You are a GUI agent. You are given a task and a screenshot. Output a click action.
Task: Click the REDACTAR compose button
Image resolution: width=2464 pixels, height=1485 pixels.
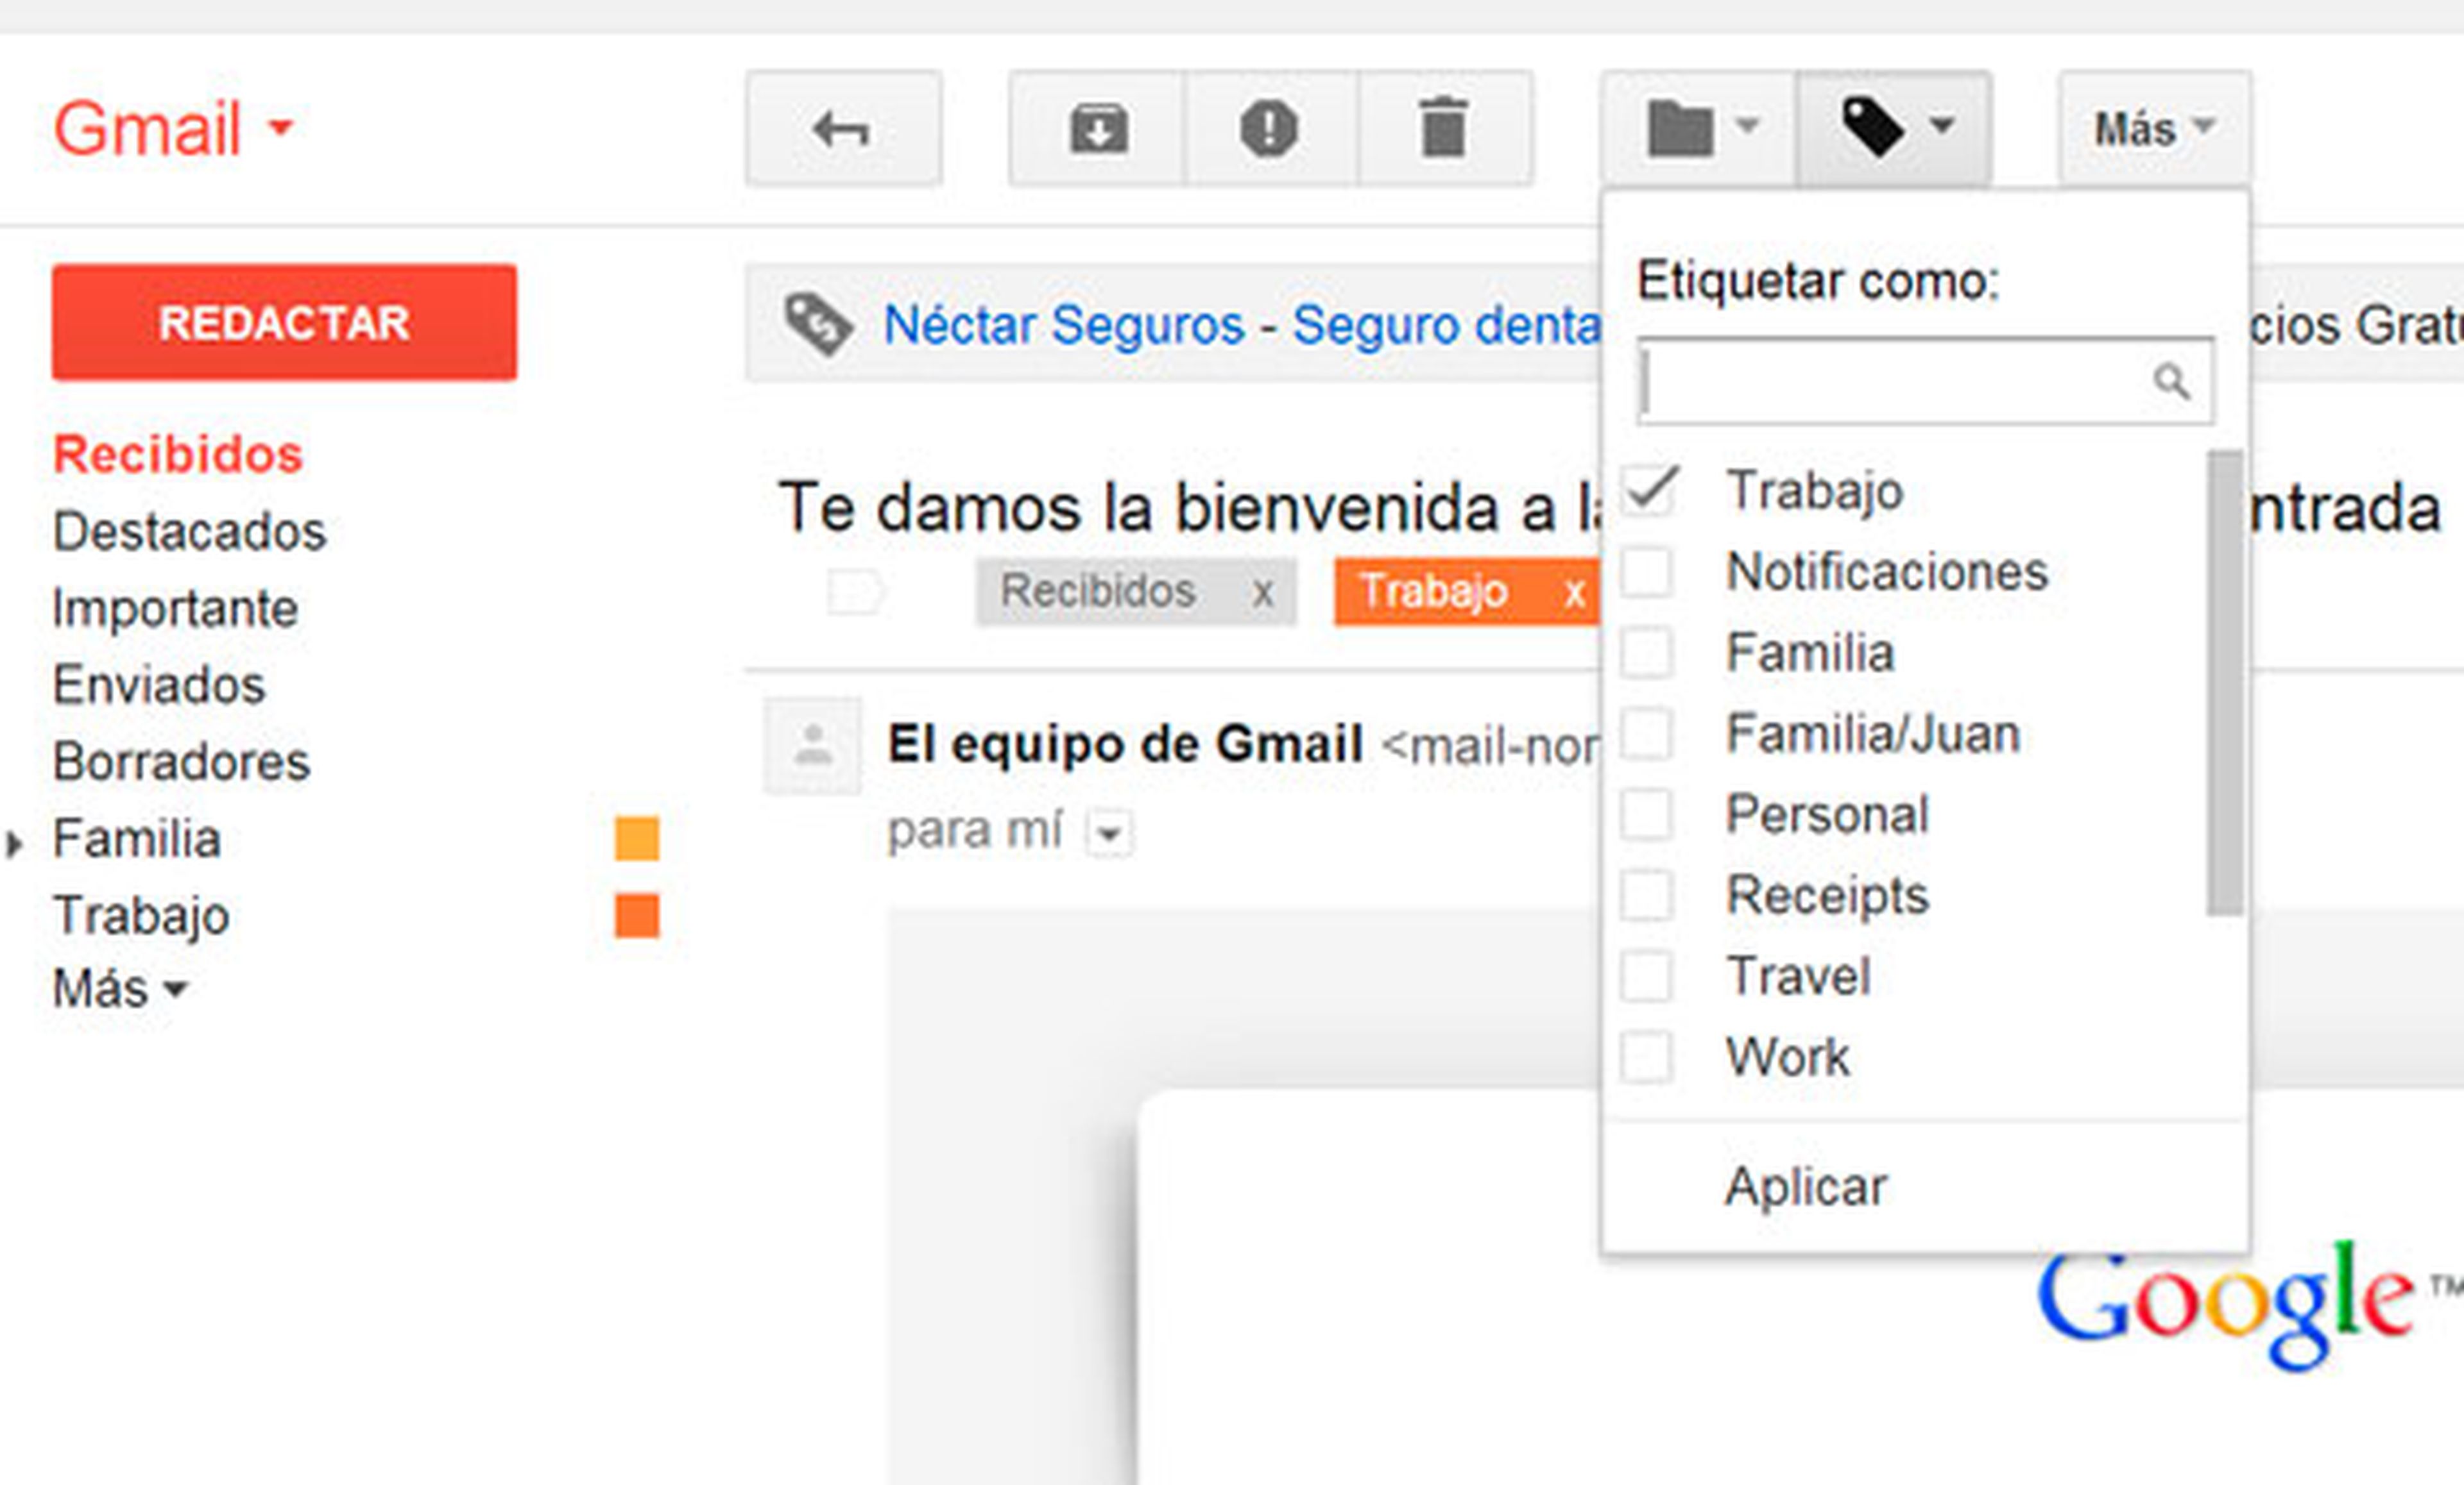pos(285,323)
